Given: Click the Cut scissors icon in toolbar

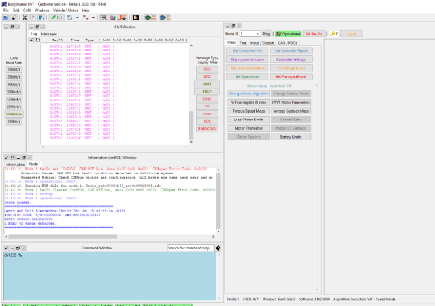Looking at the screenshot, I should point(25,18).
